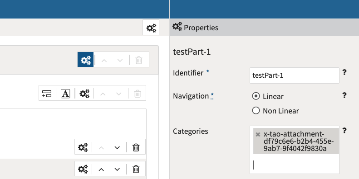The image size is (359, 179).
Task: Select Non Linear navigation mode
Action: (256, 111)
